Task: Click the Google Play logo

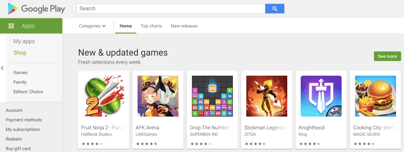Action: tap(36, 9)
